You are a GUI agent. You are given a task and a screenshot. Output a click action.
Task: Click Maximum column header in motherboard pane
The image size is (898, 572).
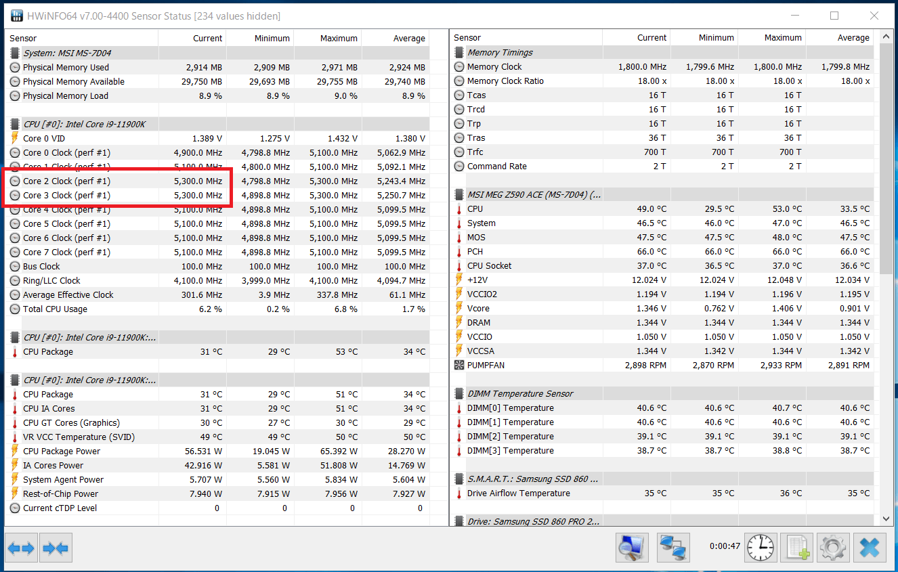(x=772, y=38)
